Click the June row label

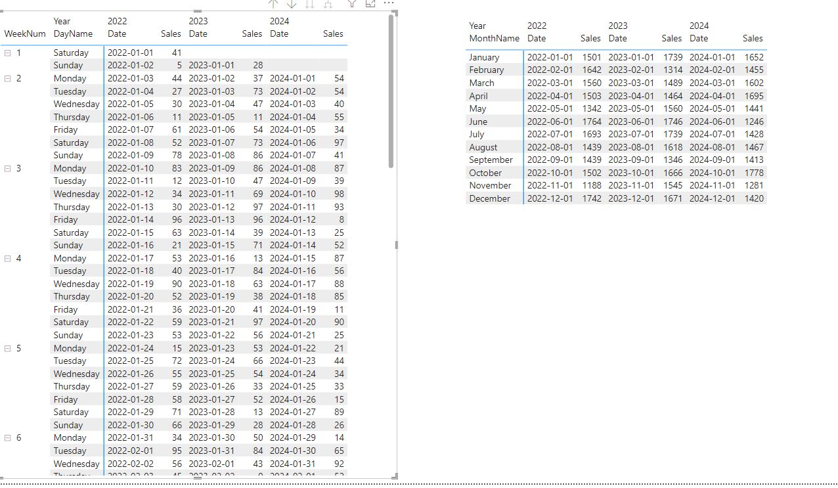pos(478,122)
